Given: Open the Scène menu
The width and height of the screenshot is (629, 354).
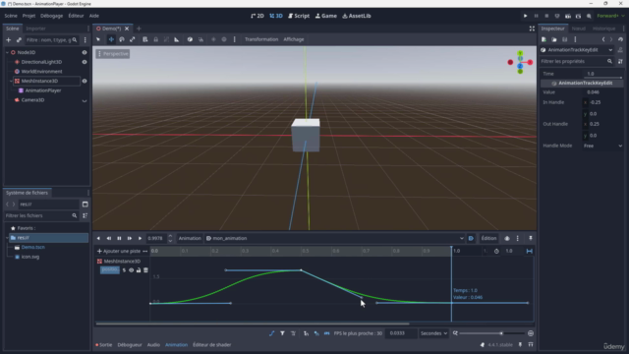Looking at the screenshot, I should [x=11, y=16].
